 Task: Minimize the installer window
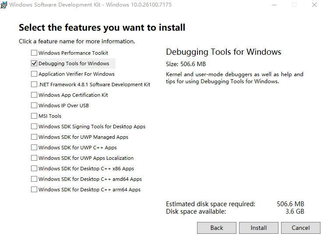275,5
